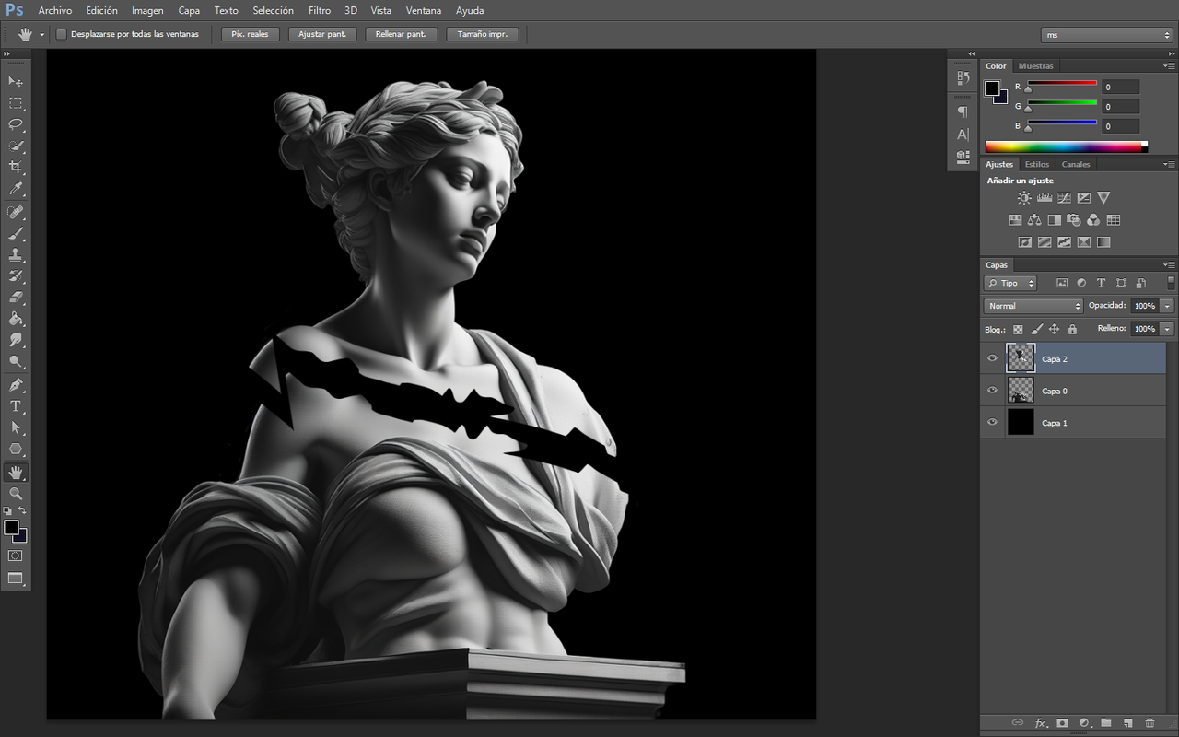Click the Píx. reales button

[x=250, y=34]
